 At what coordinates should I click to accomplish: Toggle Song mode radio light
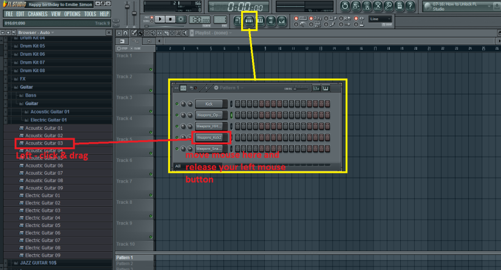click(x=152, y=21)
